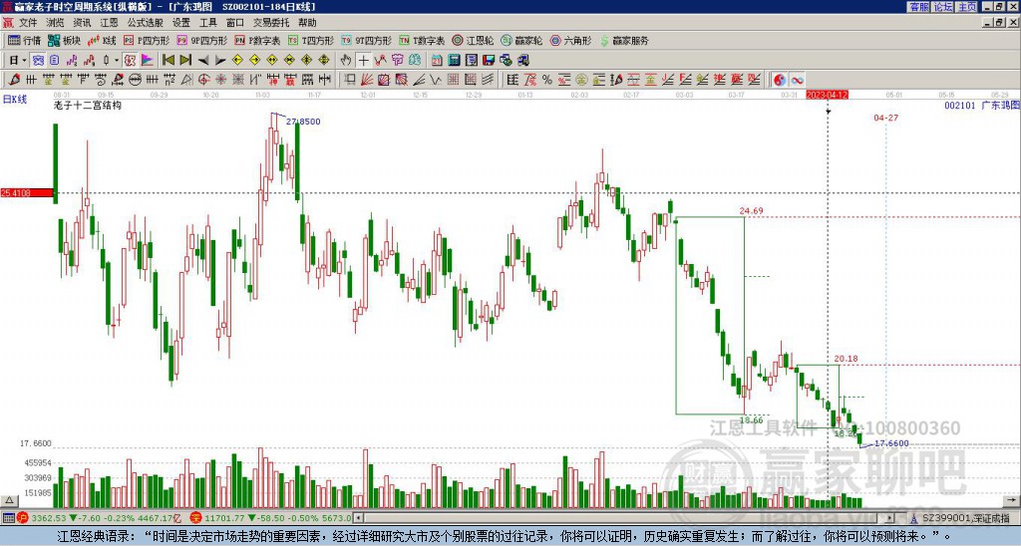Select the angle line tool
This screenshot has width=1021, height=546.
click(419, 80)
